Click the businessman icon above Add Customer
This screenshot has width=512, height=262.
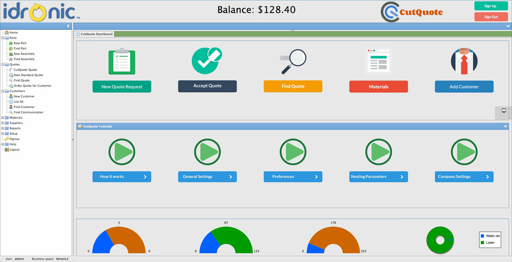[464, 61]
